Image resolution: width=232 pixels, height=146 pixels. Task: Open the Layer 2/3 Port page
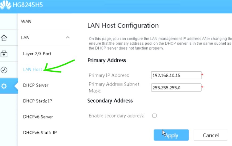(x=37, y=54)
